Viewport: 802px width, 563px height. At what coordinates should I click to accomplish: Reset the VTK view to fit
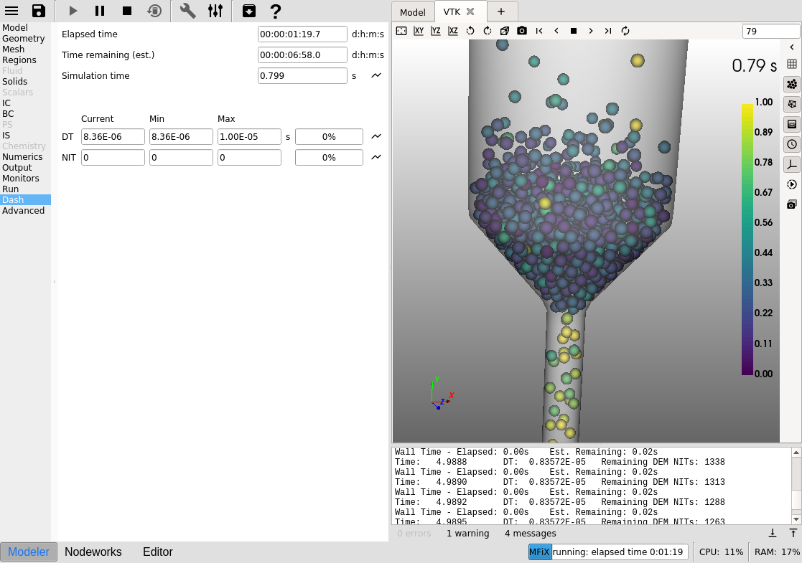tap(401, 31)
